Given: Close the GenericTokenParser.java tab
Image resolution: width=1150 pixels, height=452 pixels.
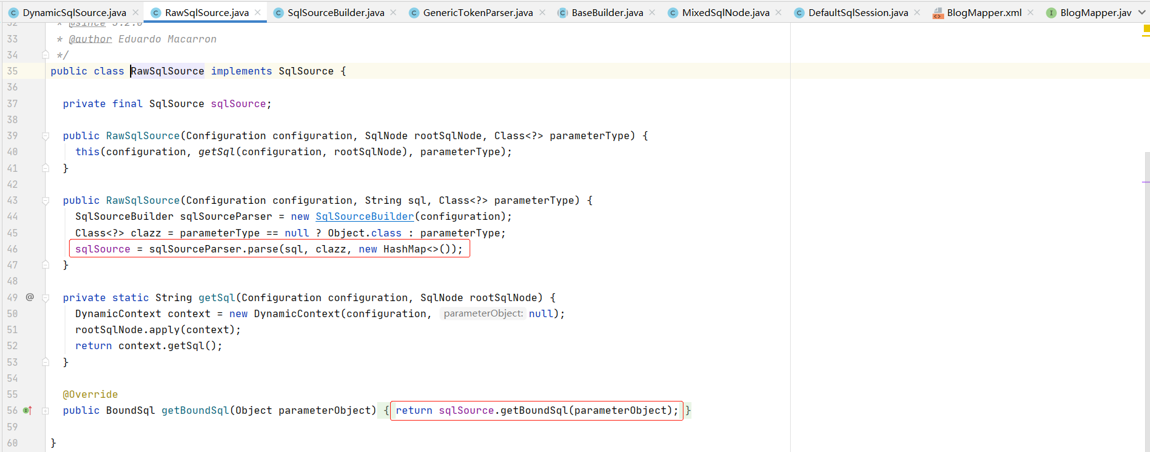Looking at the screenshot, I should tap(542, 12).
